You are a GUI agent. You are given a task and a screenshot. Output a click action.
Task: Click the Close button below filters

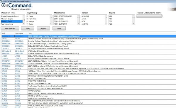pyautogui.click(x=59, y=28)
